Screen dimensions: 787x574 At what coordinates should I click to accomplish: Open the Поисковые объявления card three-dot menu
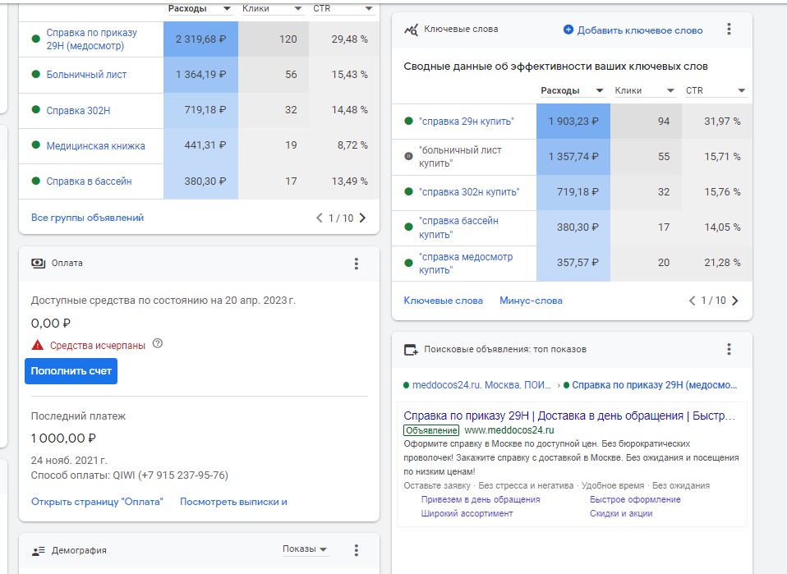[729, 349]
